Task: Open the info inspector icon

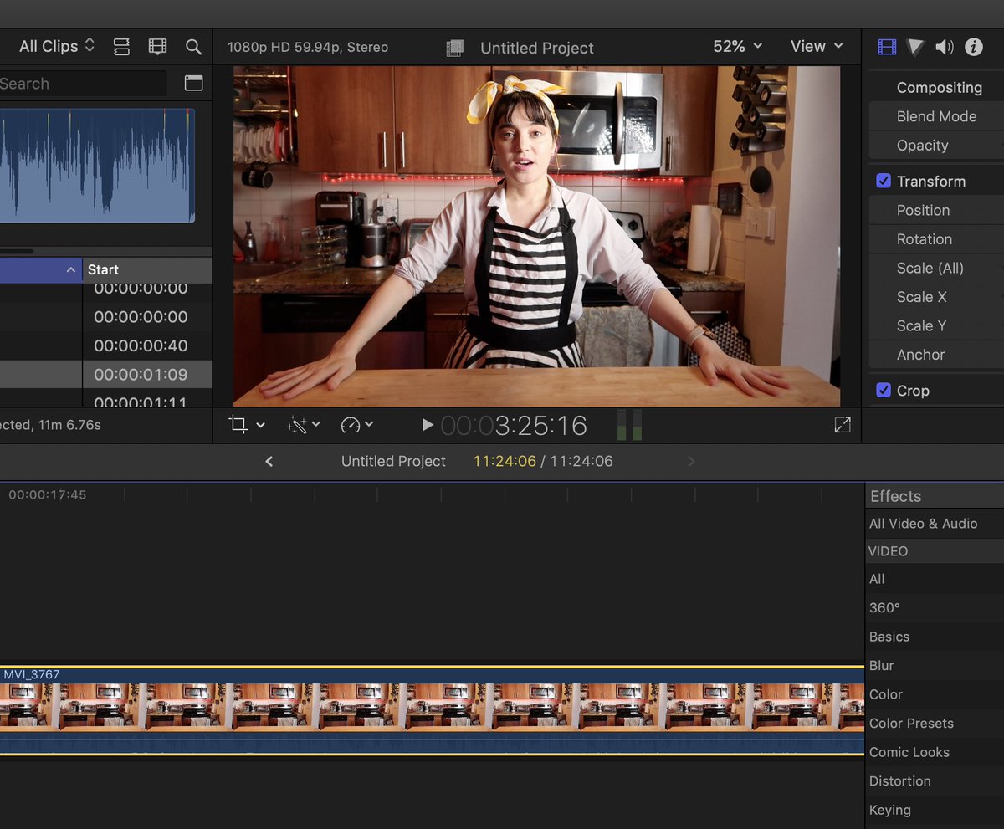Action: coord(974,47)
